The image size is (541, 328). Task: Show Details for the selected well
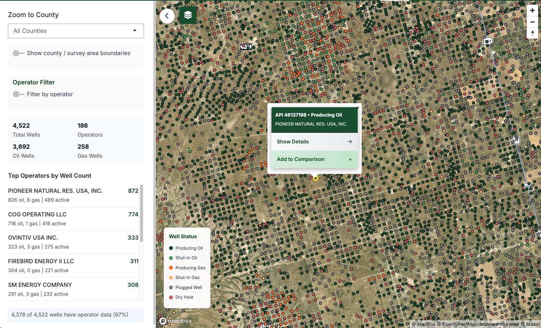[314, 142]
